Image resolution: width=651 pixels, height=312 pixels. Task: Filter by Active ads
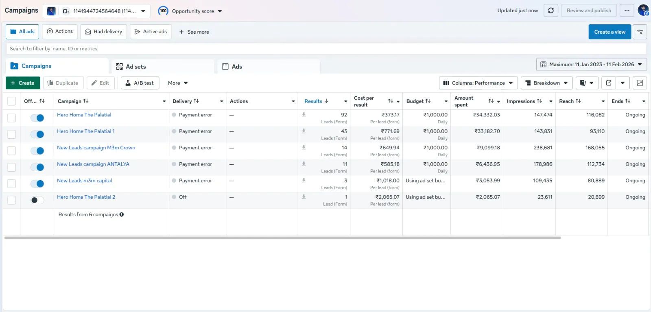151,32
